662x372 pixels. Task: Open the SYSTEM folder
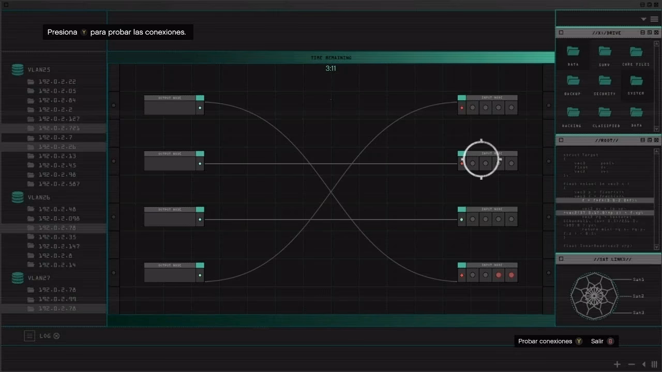pos(636,85)
